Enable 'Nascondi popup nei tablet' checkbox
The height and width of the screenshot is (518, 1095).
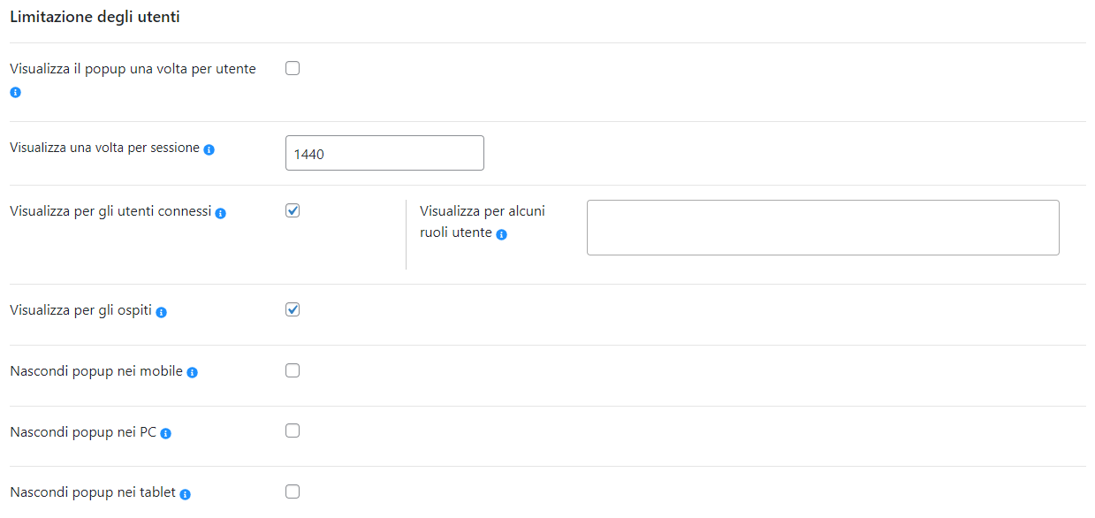tap(293, 491)
